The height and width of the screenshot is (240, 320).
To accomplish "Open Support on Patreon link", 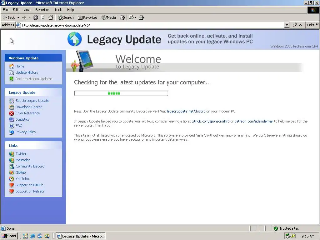I will click(x=30, y=191).
